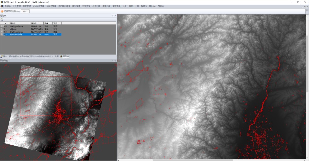Click the 可见 column header

(57, 23)
